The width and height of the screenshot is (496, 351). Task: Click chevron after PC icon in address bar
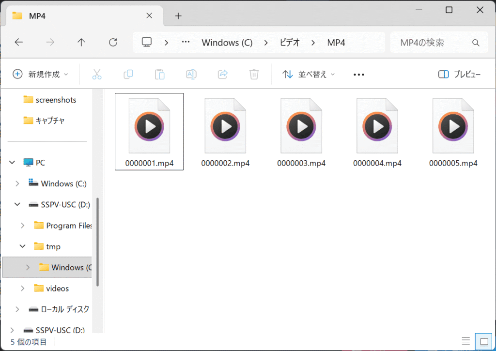pos(167,43)
